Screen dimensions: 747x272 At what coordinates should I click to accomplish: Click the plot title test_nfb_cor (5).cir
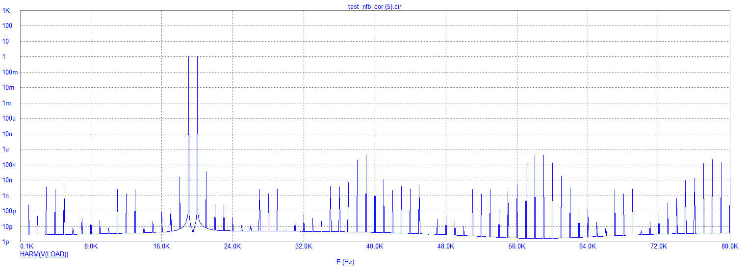pos(375,6)
